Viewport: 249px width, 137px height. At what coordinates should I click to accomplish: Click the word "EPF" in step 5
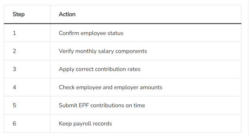point(83,105)
